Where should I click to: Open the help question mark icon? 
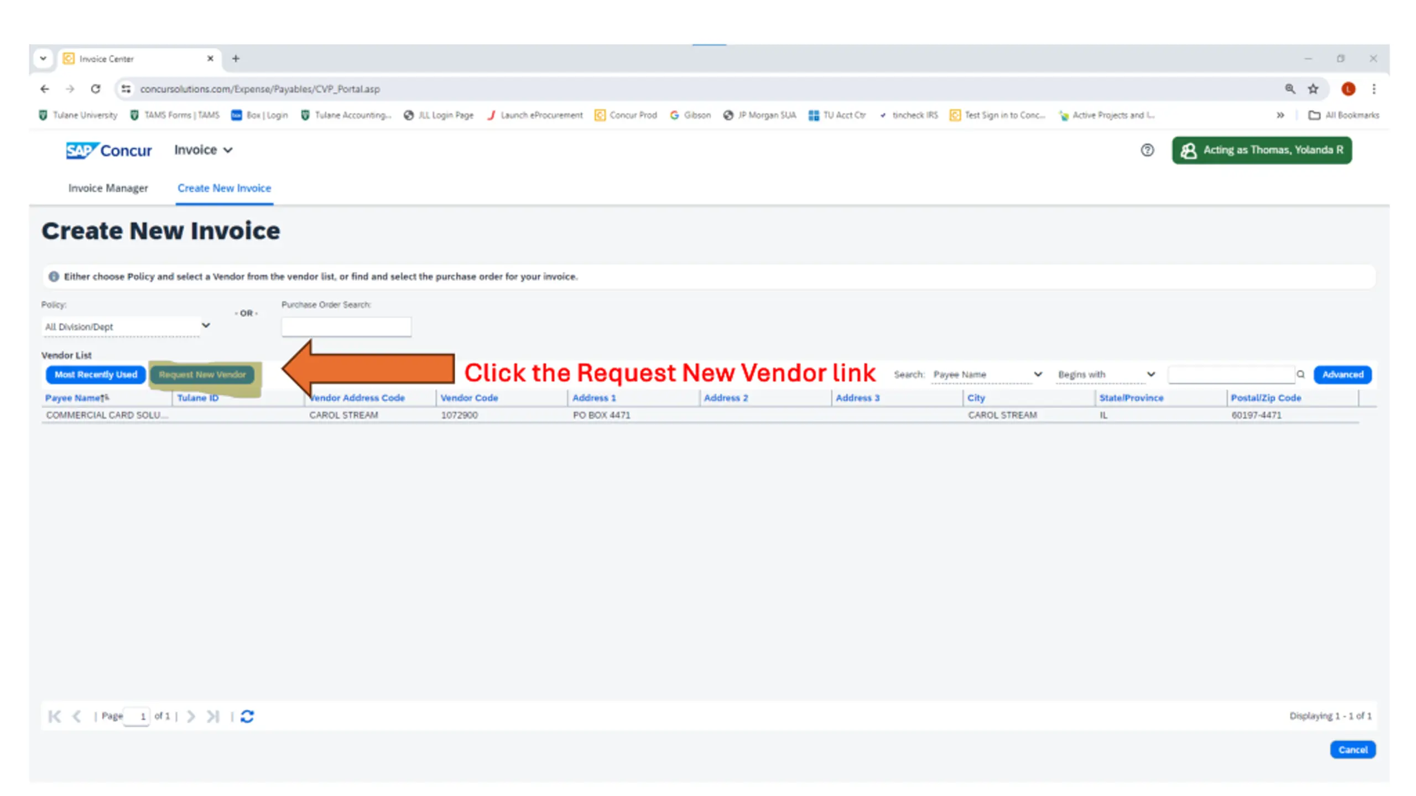(1147, 150)
